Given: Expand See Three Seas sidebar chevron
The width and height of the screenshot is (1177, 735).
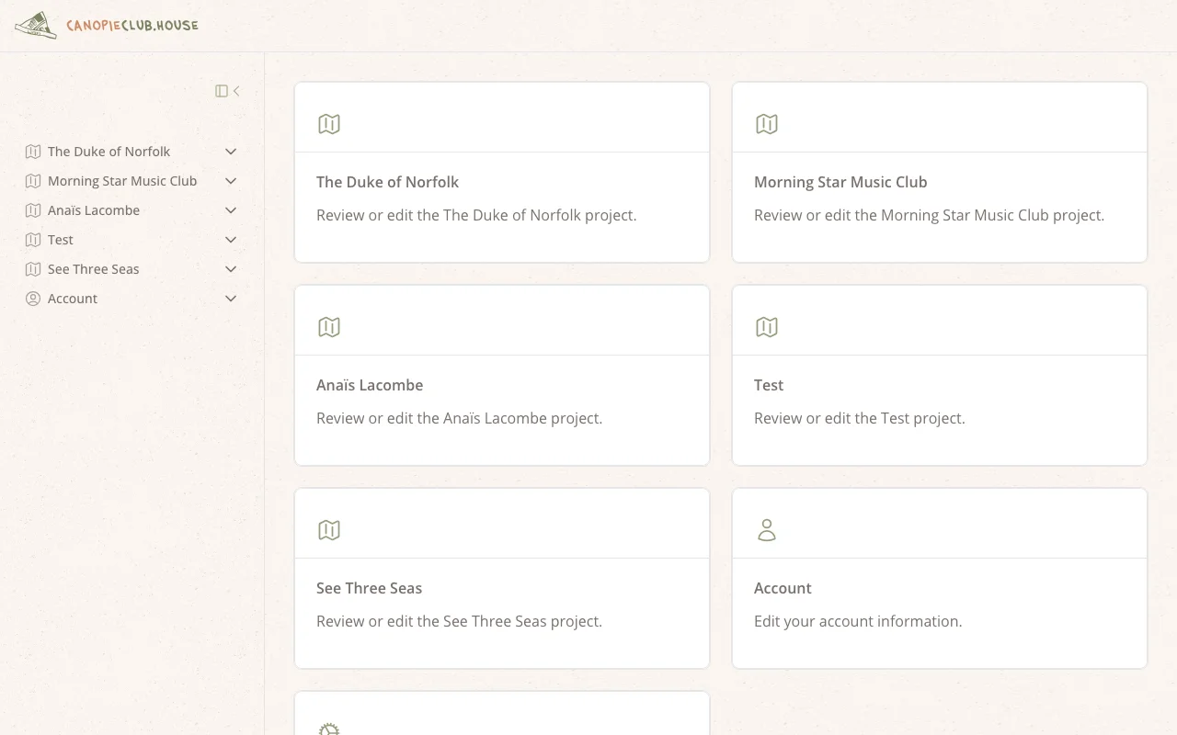Looking at the screenshot, I should [231, 269].
